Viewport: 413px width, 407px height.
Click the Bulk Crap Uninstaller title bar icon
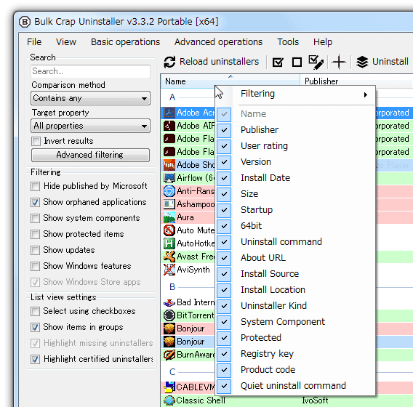click(25, 22)
